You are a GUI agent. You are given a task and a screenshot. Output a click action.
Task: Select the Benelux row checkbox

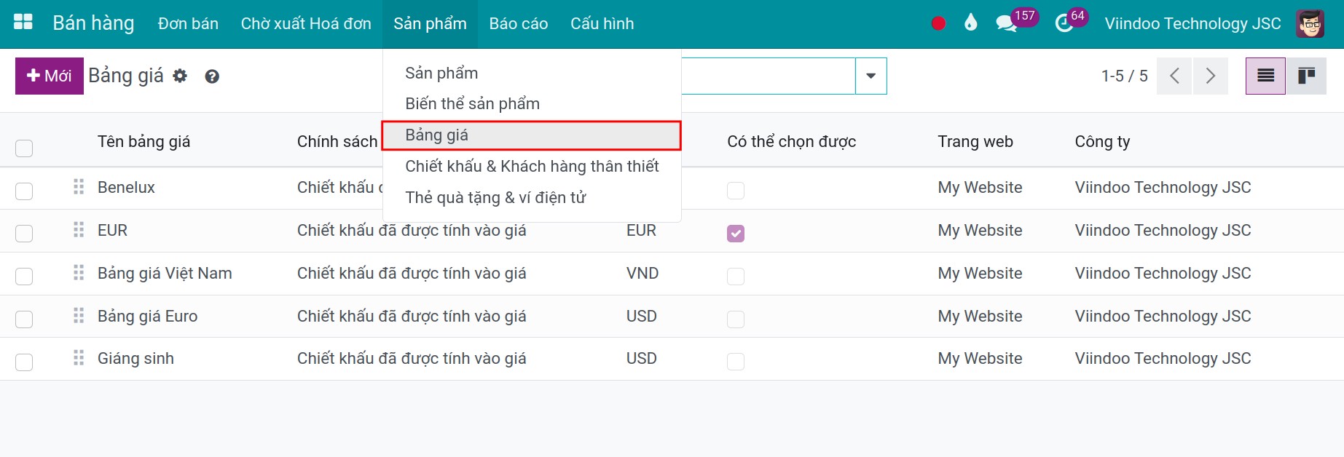pyautogui.click(x=24, y=191)
